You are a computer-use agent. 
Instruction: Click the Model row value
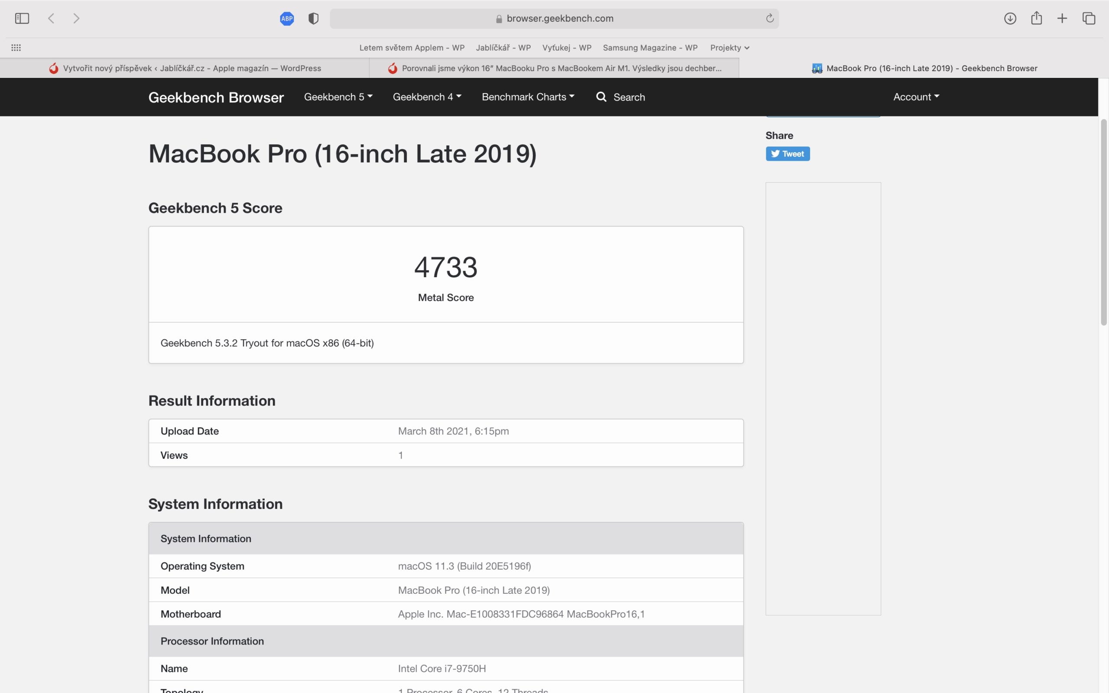point(474,590)
